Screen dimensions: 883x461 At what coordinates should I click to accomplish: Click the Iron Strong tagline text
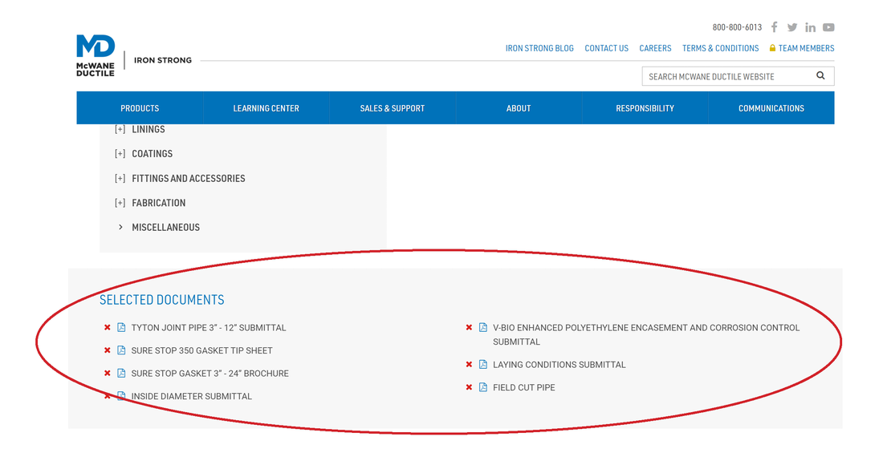point(163,60)
